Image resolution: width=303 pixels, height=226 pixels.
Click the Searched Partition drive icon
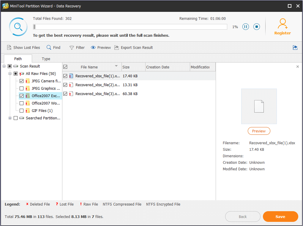[x=22, y=118]
